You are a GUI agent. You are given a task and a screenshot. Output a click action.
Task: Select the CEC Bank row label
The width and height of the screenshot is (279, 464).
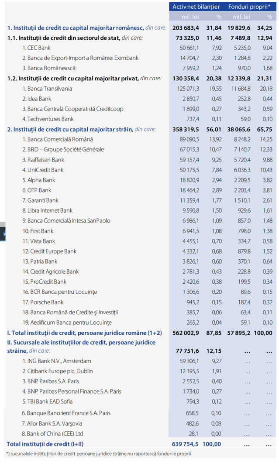tap(36, 48)
